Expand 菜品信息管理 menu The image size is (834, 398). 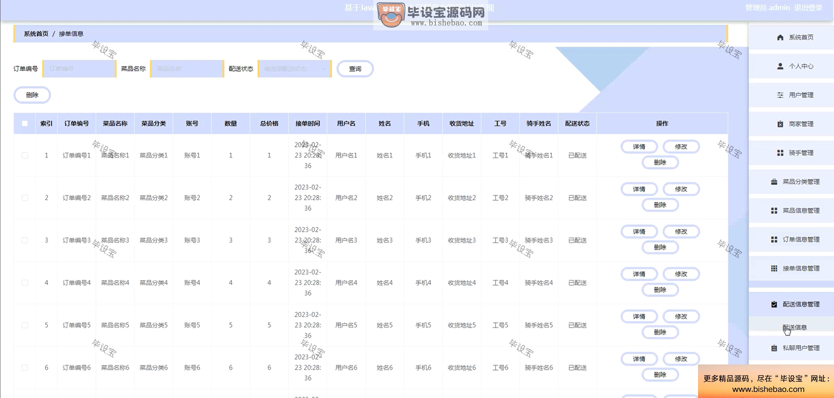tap(791, 210)
